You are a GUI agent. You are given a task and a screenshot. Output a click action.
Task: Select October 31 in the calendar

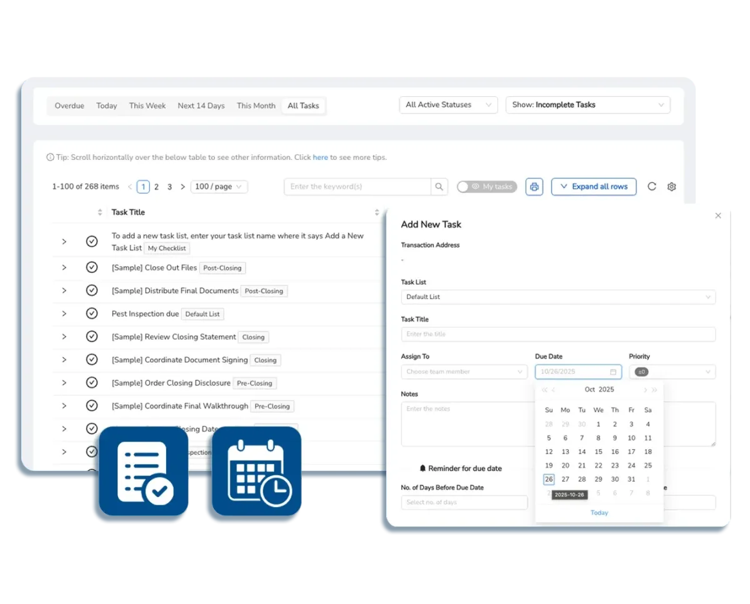[x=631, y=479]
